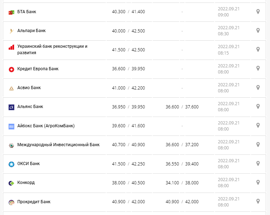Click the location pin for Асвио Банк
The height and width of the screenshot is (215, 270).
point(258,87)
